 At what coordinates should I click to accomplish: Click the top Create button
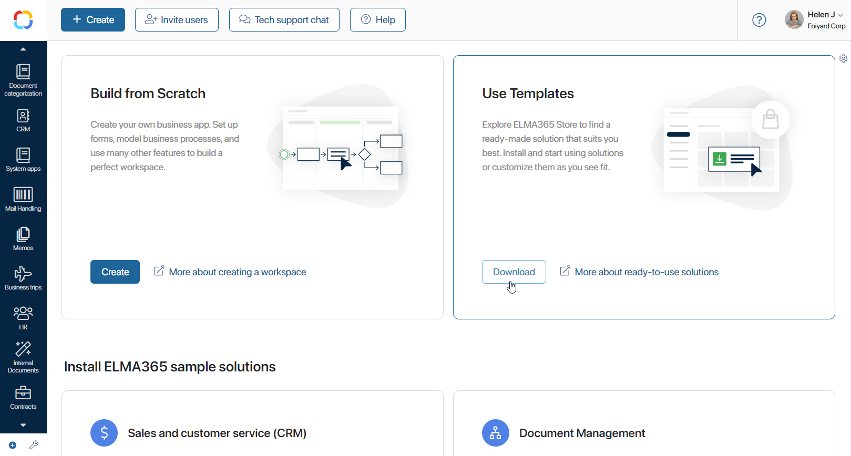tap(93, 20)
